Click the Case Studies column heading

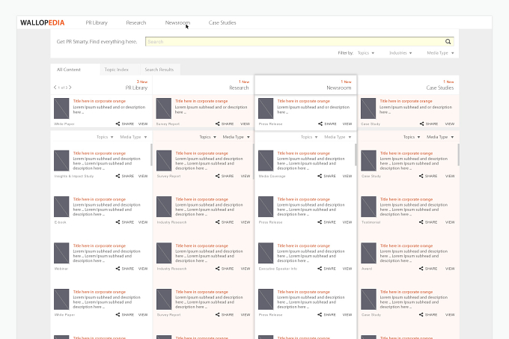[x=440, y=88]
